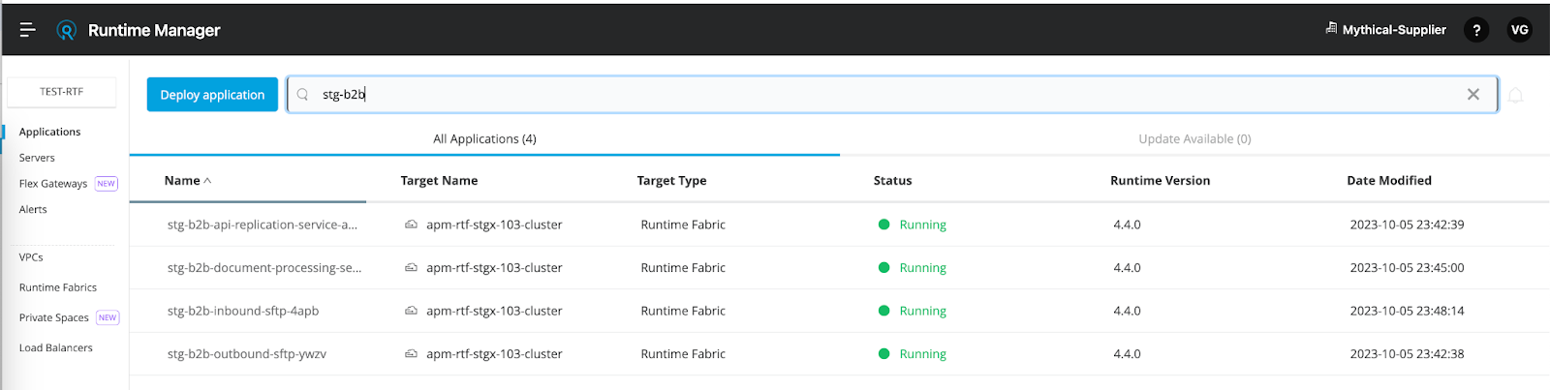Select the All Applications tab
1550x390 pixels.
pyautogui.click(x=484, y=139)
